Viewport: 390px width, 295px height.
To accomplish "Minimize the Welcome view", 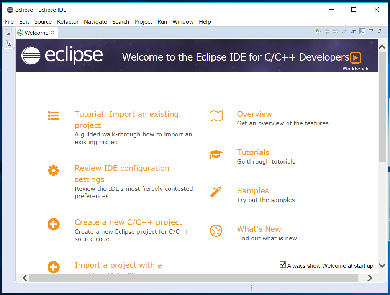I will 371,31.
